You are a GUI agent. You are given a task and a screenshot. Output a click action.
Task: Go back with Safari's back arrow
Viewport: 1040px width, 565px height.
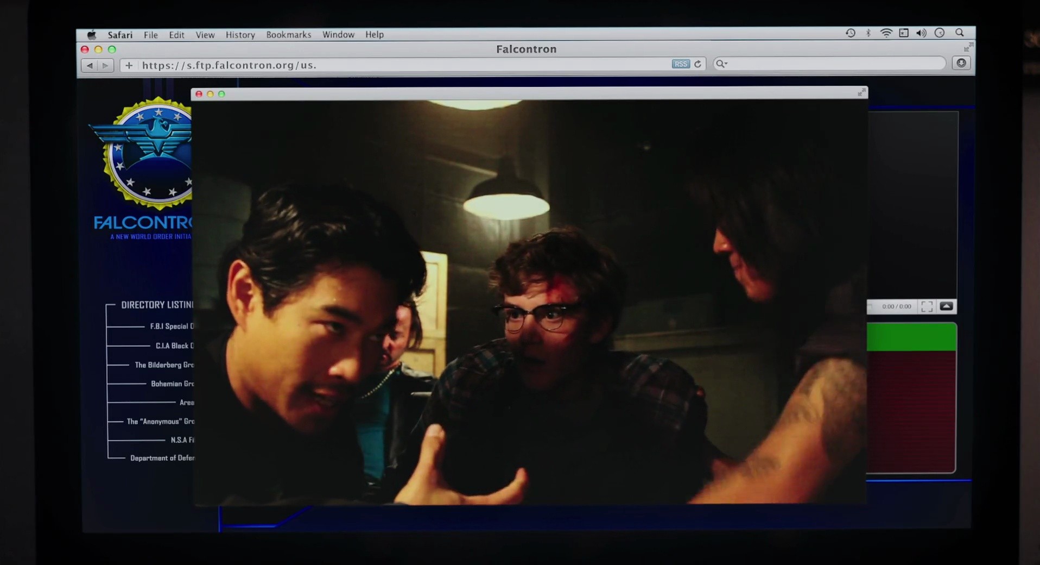click(x=90, y=65)
